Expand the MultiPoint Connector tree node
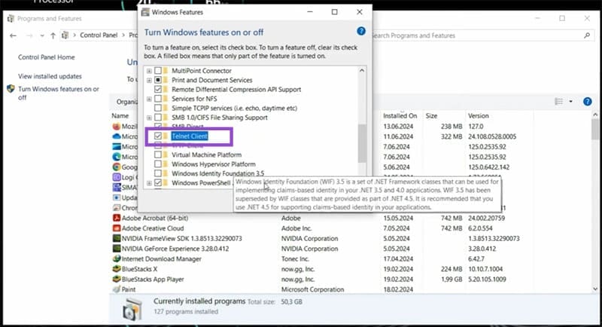This screenshot has width=602, height=327. (149, 70)
